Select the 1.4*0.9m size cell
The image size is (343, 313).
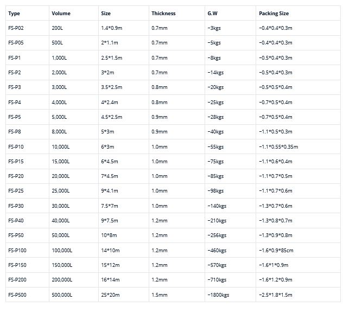tap(112, 28)
